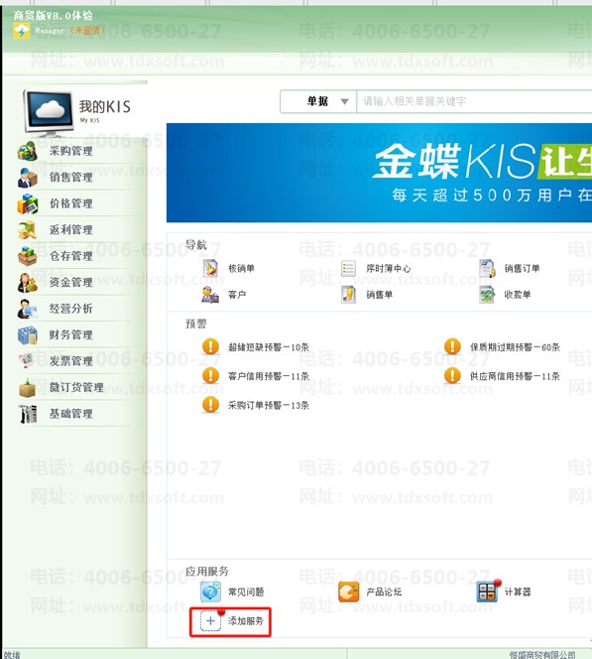The image size is (592, 659).
Task: Click the 销售订单 label
Action: [x=522, y=268]
